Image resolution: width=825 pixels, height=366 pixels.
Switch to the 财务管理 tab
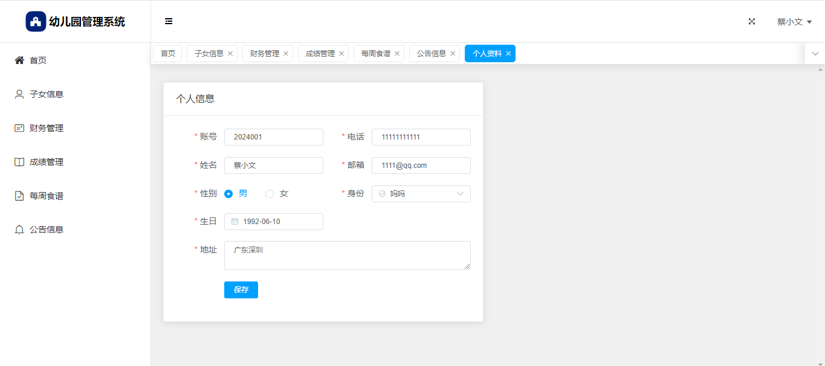264,54
